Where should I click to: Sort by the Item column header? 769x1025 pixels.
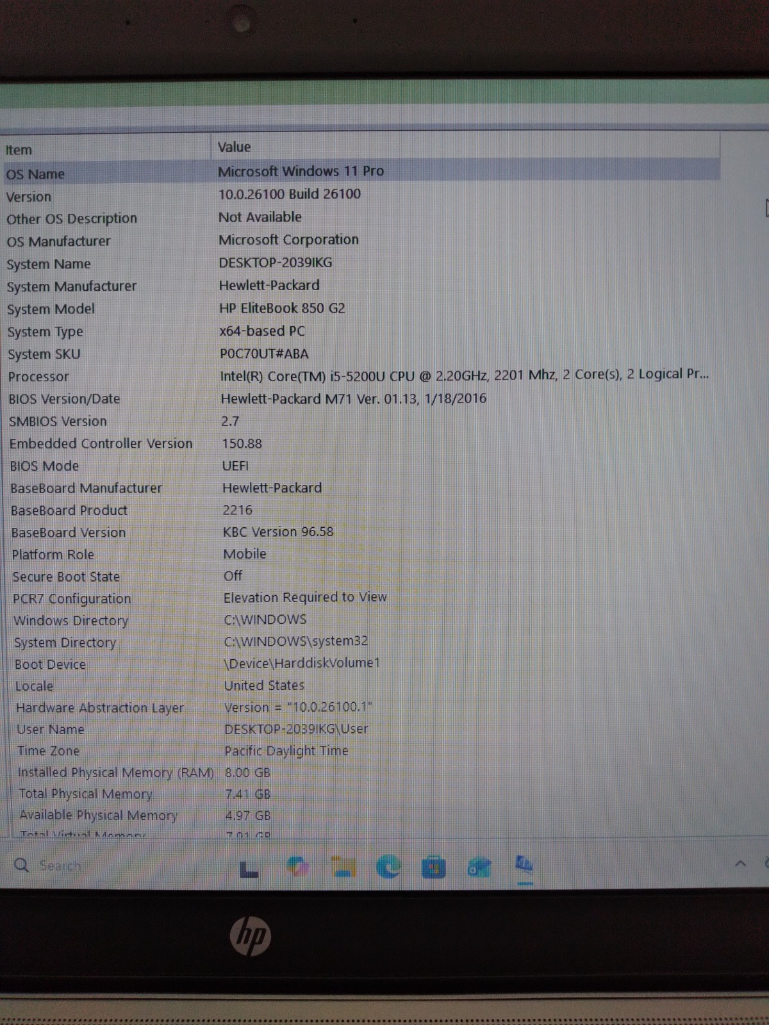(106, 149)
